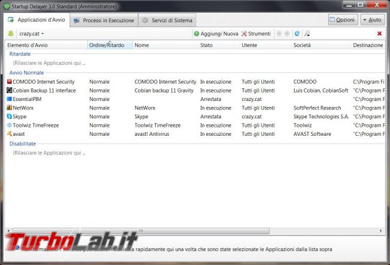The height and width of the screenshot is (265, 390).
Task: Sort by Stato column header
Action: pyautogui.click(x=219, y=45)
